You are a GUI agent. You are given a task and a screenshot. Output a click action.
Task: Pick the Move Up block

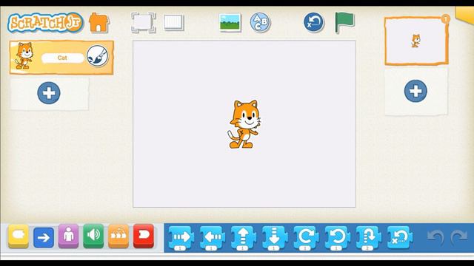(x=244, y=238)
